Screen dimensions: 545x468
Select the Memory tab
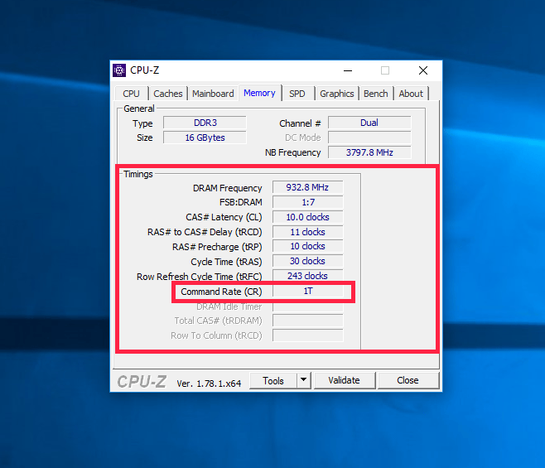[259, 93]
